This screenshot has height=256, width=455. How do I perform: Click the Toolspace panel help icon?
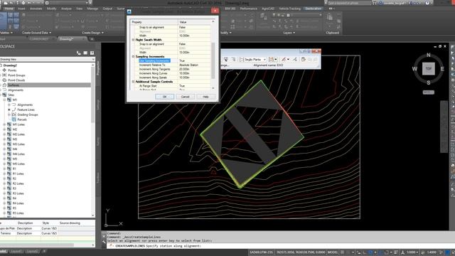pyautogui.click(x=92, y=53)
